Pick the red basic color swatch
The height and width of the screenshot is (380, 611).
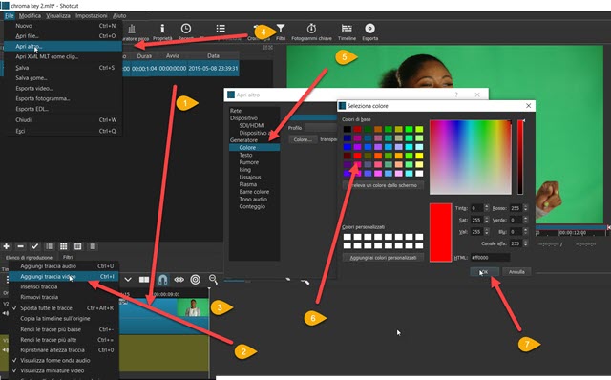click(357, 156)
